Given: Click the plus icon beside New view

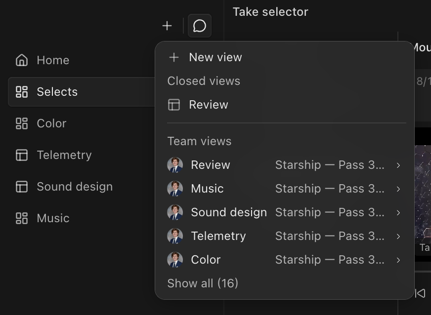Looking at the screenshot, I should [x=174, y=57].
